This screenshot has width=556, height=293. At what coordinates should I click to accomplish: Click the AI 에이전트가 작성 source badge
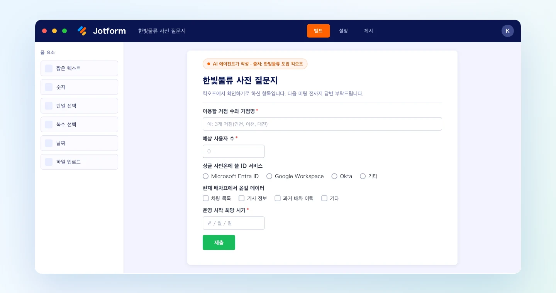click(x=255, y=64)
